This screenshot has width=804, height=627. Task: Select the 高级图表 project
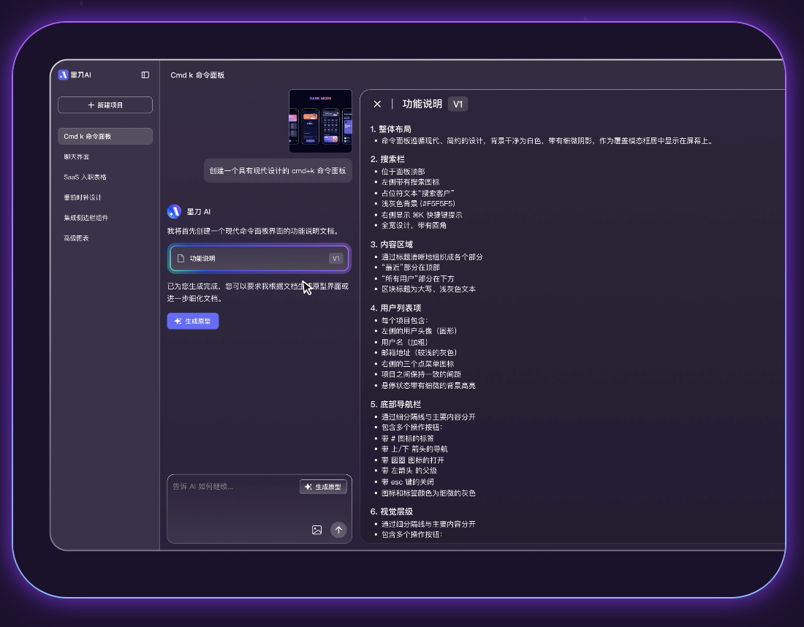[x=76, y=237]
